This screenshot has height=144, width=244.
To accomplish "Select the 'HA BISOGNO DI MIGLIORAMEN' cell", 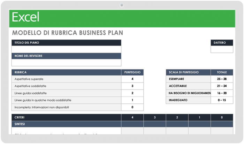I will 188,93.
